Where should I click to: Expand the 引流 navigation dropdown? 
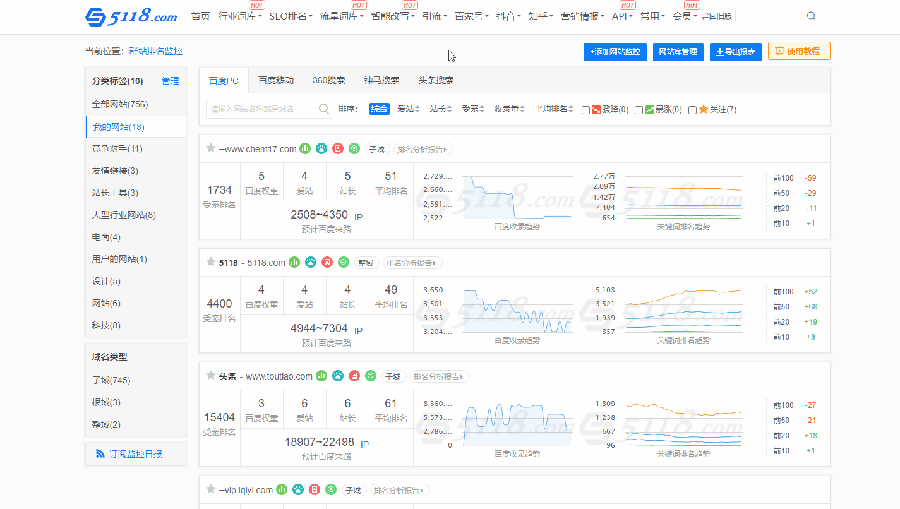(435, 16)
